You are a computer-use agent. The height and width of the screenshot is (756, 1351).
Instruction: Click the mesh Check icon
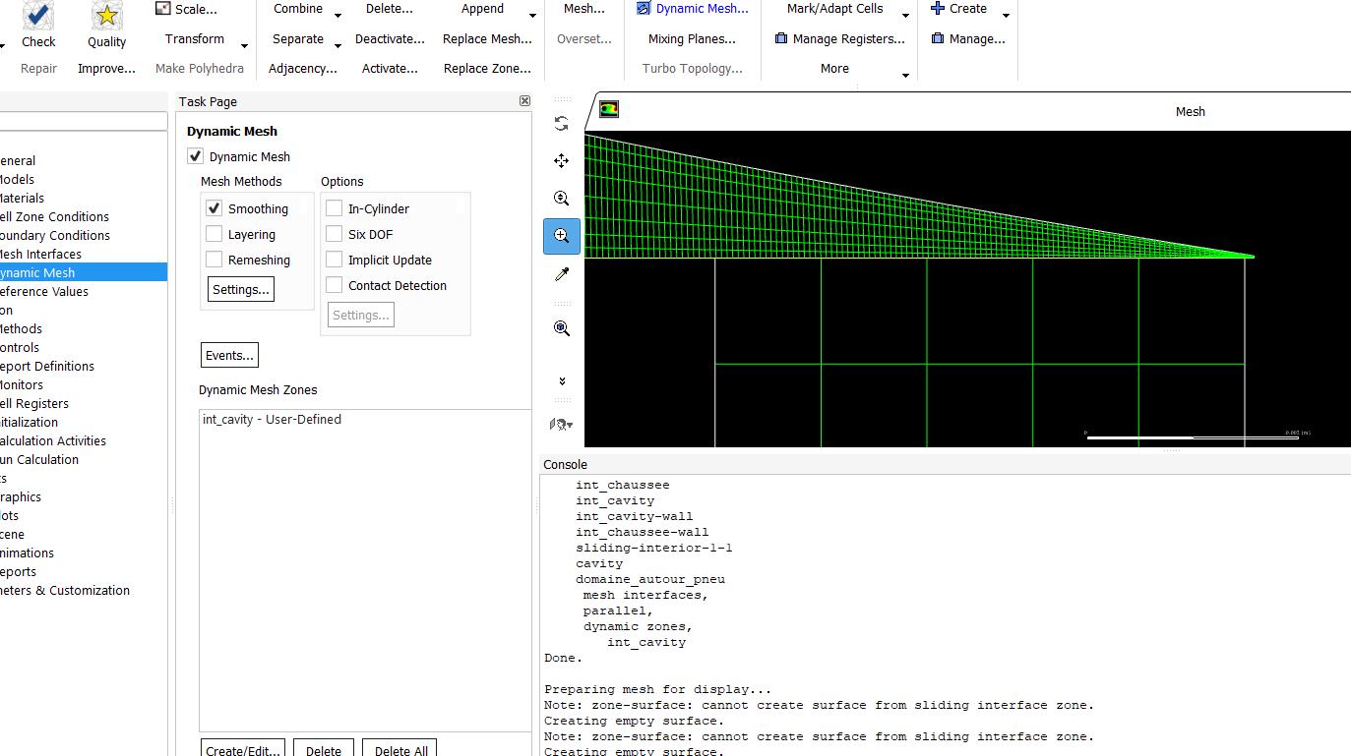pyautogui.click(x=38, y=17)
